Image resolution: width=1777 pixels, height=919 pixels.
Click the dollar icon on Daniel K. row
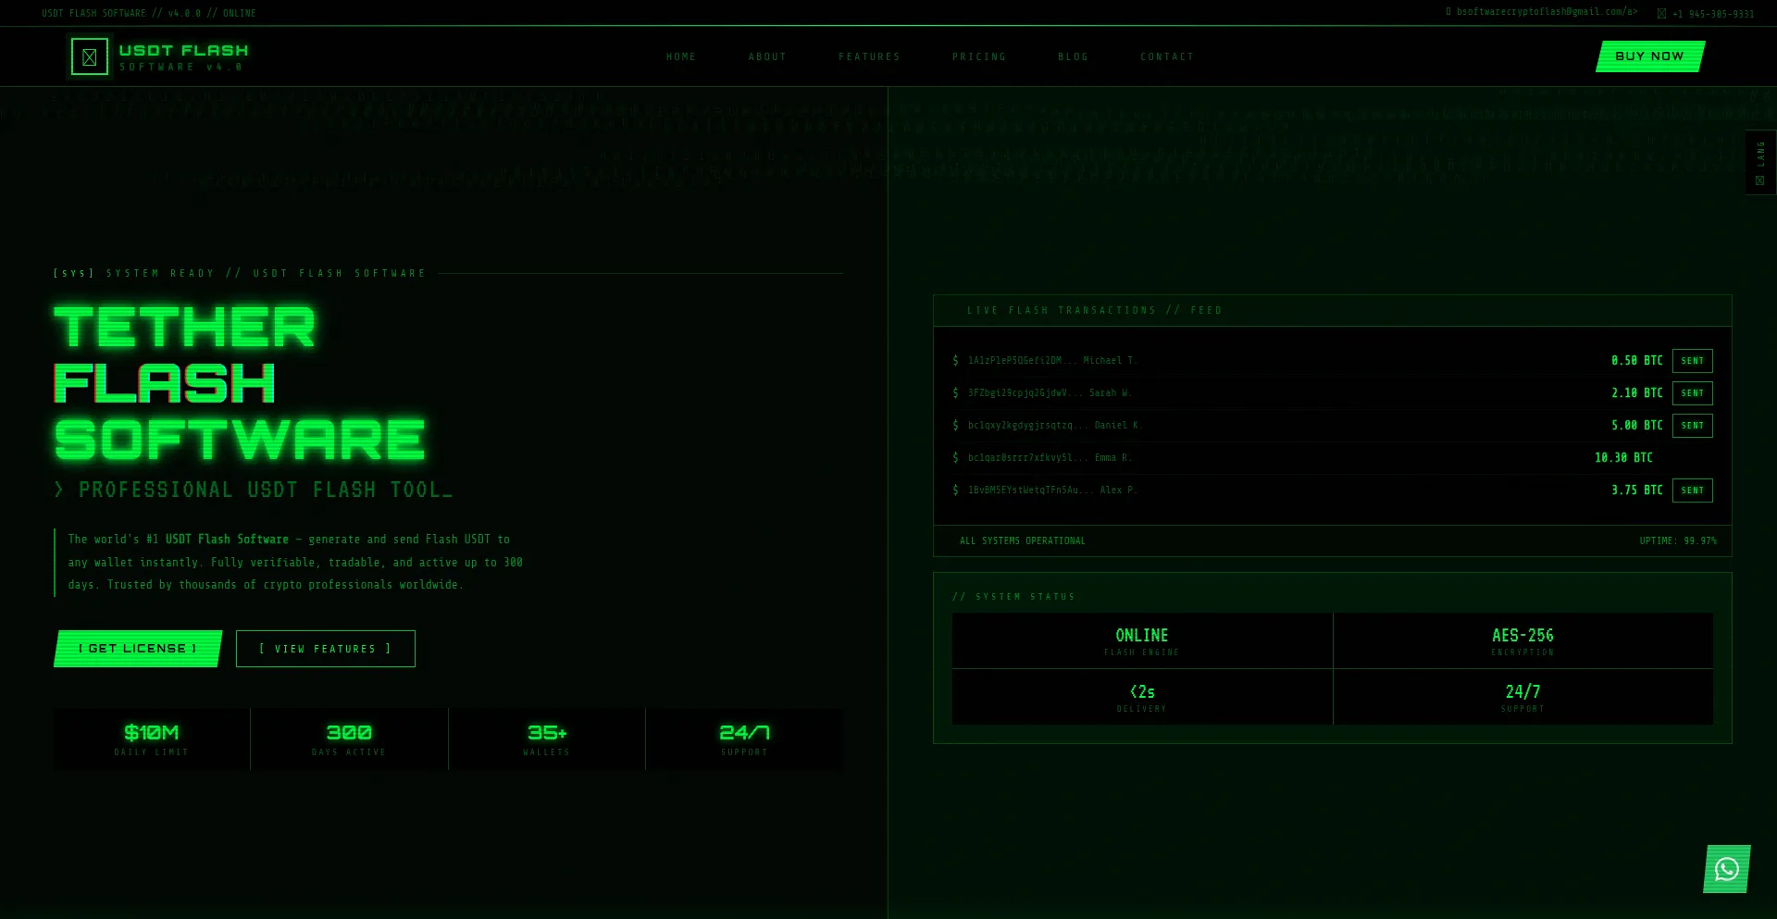coord(955,425)
